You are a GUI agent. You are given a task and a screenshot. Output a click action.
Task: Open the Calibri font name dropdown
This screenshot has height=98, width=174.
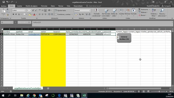pos(25,10)
